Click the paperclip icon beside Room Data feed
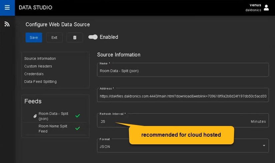275x163 pixels. coord(35,116)
